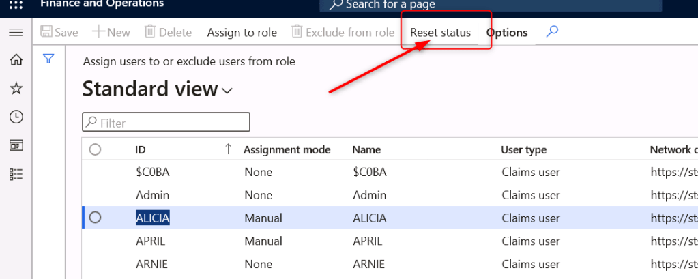
Task: Open Favorites star icon
Action: pos(16,89)
